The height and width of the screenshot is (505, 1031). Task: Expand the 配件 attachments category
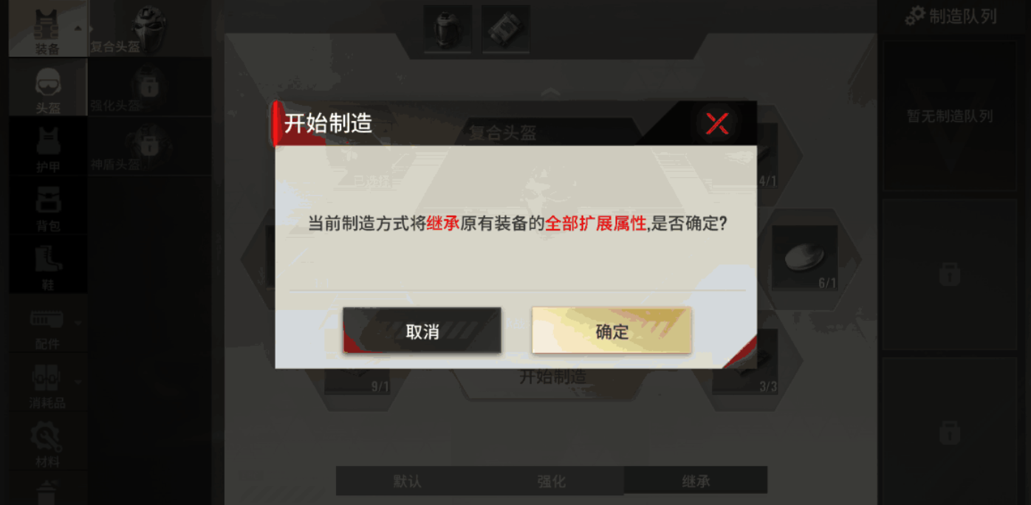tap(48, 323)
